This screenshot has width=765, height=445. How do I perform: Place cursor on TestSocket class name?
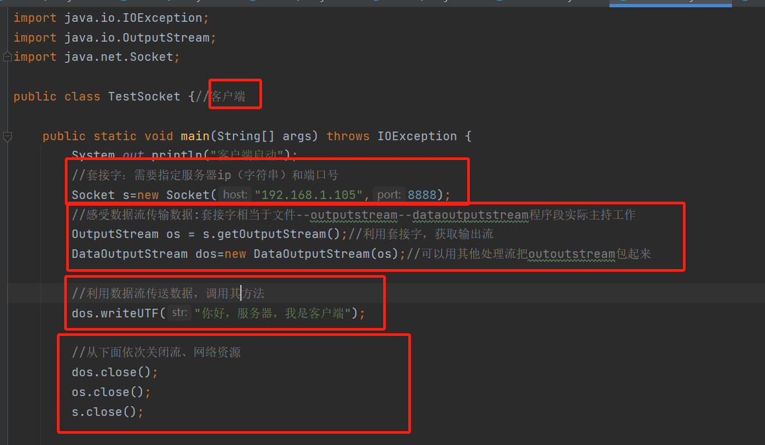click(x=144, y=97)
